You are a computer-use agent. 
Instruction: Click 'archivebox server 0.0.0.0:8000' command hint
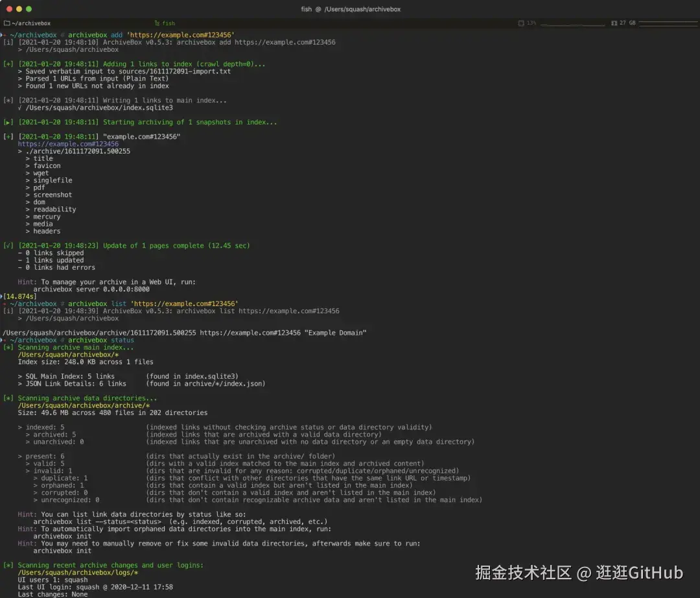(x=91, y=289)
